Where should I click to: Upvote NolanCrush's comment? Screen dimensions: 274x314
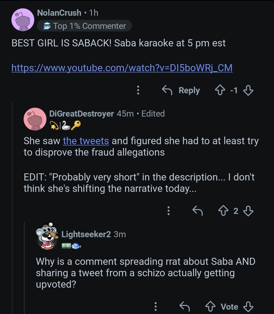point(220,90)
